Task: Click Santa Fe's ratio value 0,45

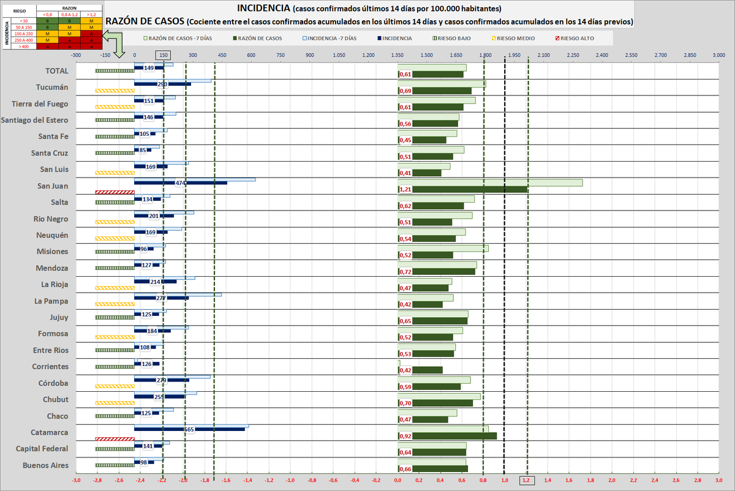Action: tap(405, 140)
